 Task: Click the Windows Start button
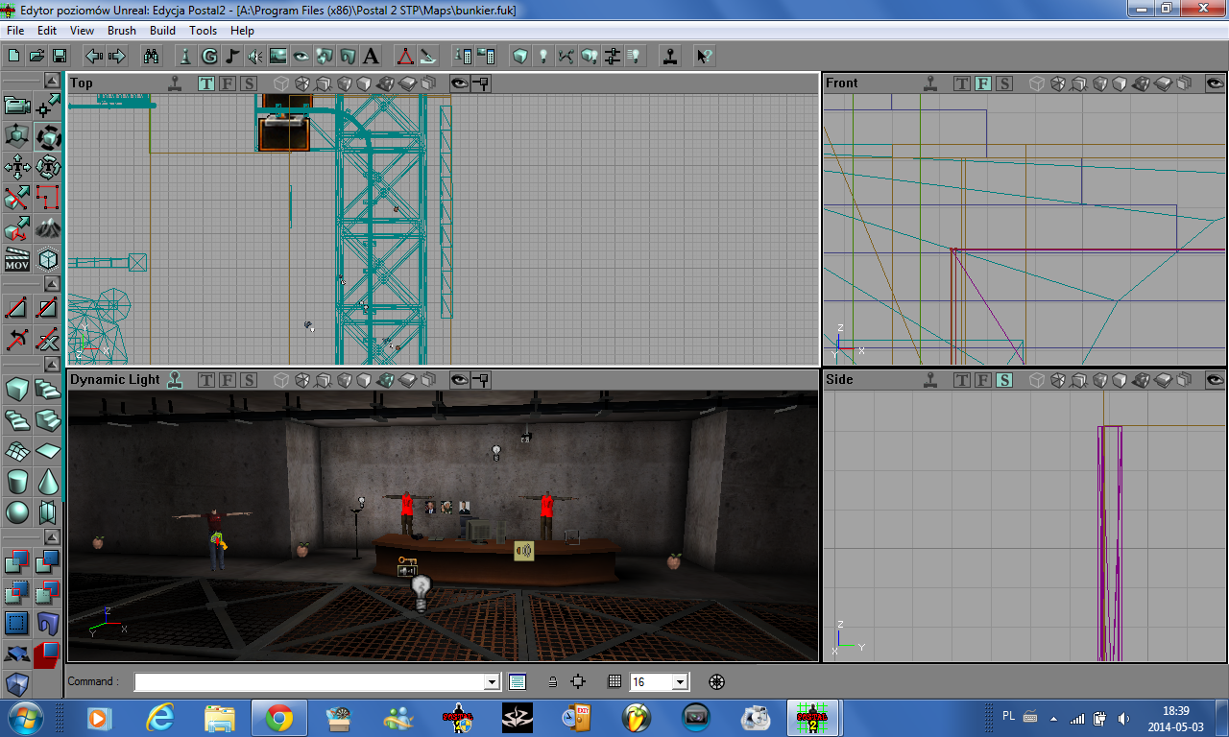point(25,717)
